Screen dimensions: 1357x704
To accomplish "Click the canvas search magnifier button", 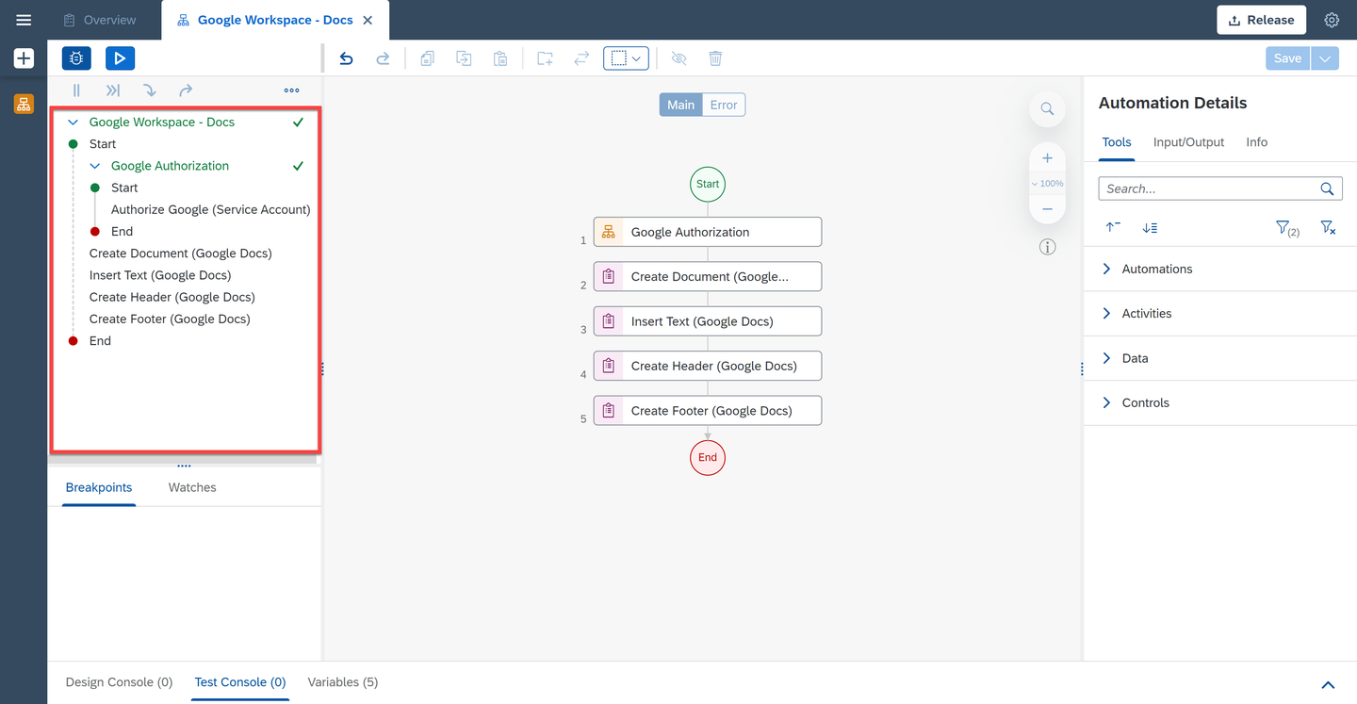I will pyautogui.click(x=1047, y=108).
